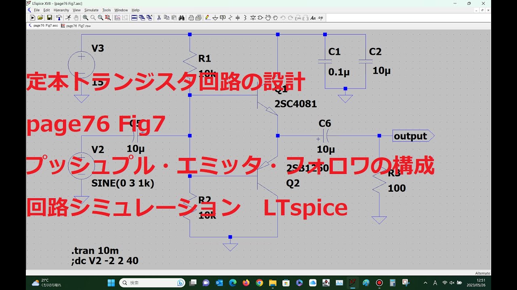Open the Simulate menu

point(91,10)
